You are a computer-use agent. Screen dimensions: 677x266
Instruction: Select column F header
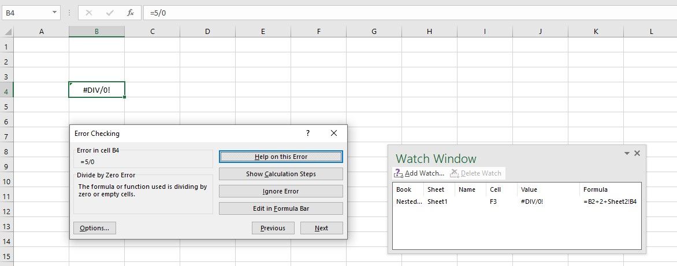[319, 32]
